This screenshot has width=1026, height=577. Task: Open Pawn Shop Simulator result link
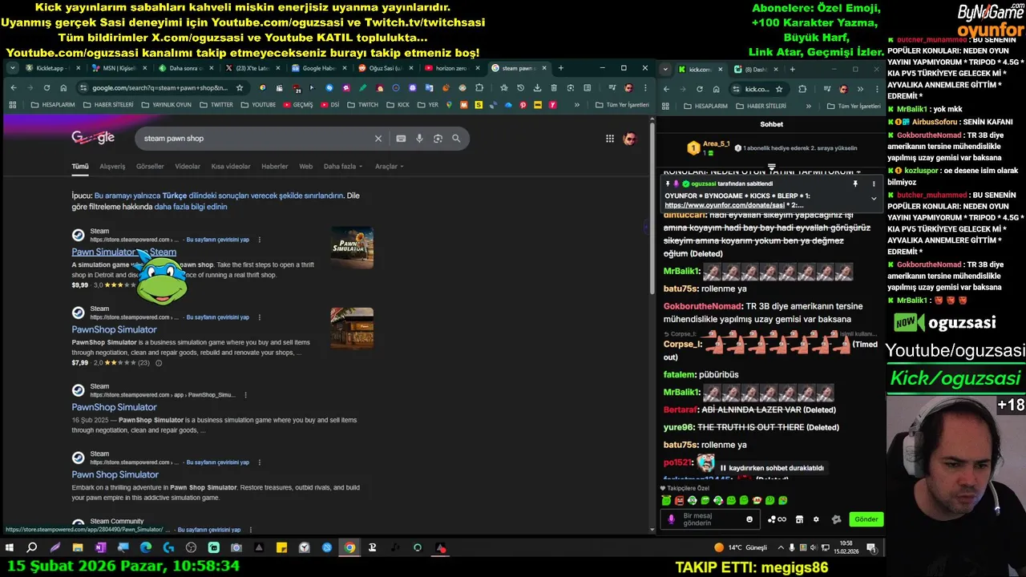(x=115, y=474)
